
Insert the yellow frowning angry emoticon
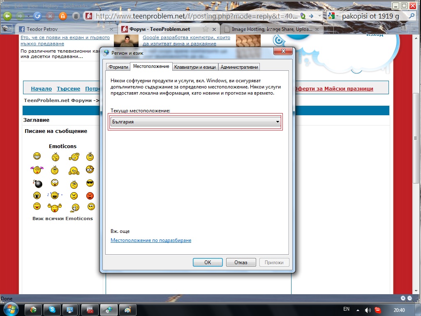(x=74, y=195)
